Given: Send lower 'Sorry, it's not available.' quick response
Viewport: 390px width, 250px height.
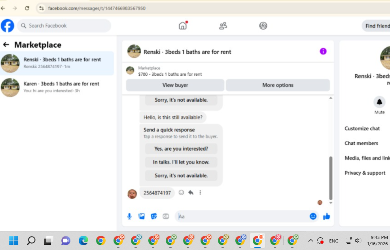Looking at the screenshot, I should pos(181,175).
